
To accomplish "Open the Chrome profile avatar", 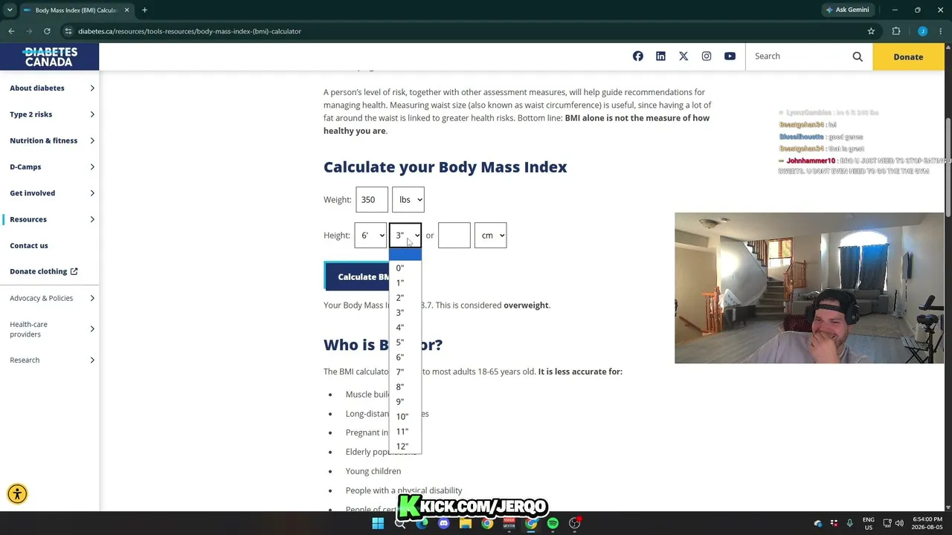I will (922, 31).
